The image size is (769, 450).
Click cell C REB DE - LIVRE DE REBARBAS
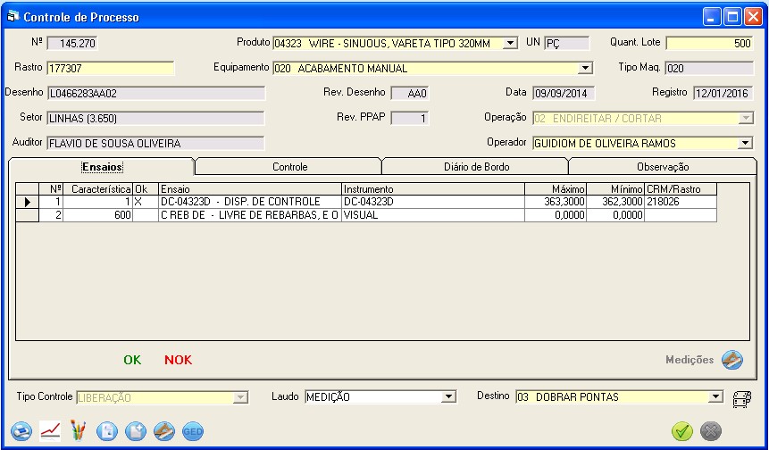[x=249, y=215]
